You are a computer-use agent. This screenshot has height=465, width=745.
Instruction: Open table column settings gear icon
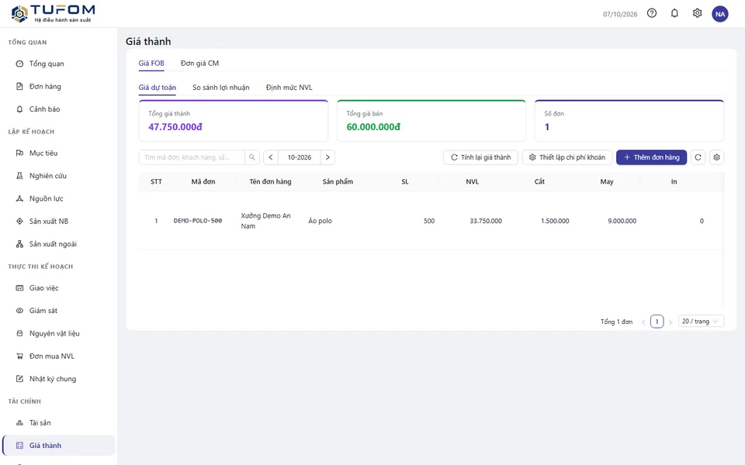coord(716,157)
